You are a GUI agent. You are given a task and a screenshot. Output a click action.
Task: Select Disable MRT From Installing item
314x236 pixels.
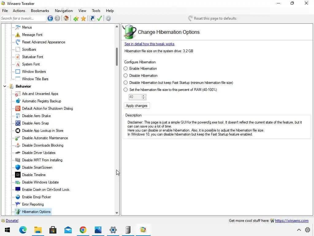click(x=42, y=160)
